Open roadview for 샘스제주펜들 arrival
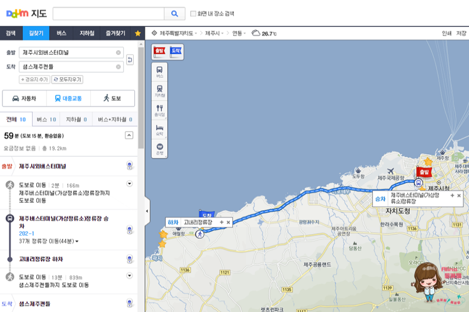This screenshot has height=312, width=469. (x=130, y=303)
